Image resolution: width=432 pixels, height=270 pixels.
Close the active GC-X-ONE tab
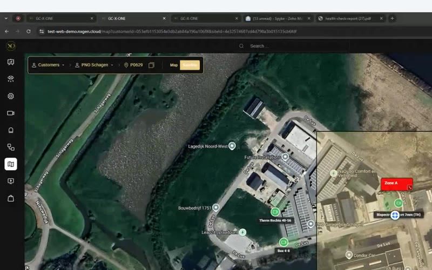(x=164, y=18)
